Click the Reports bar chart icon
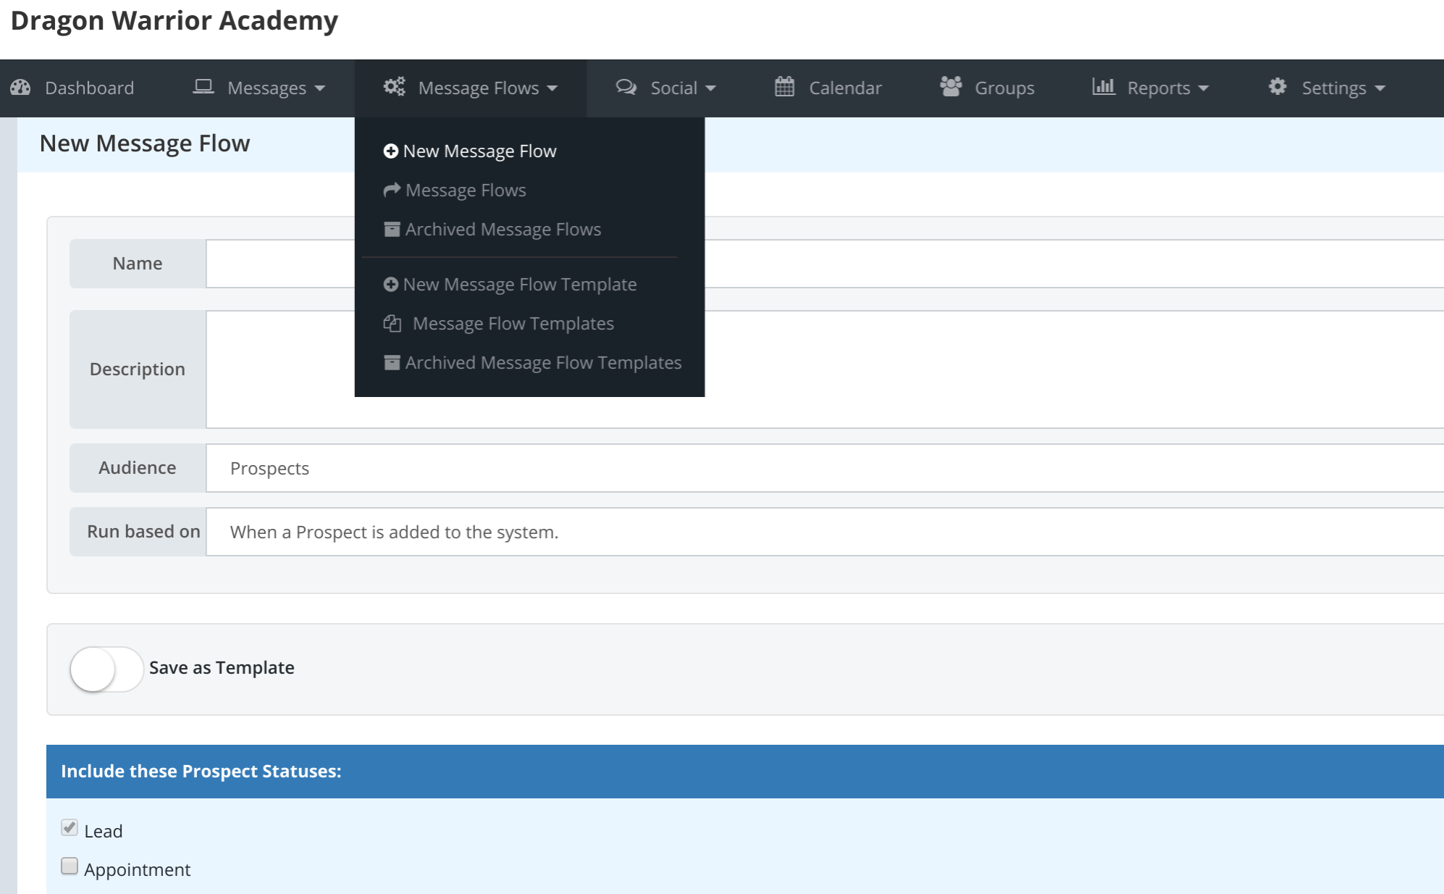 [1103, 87]
